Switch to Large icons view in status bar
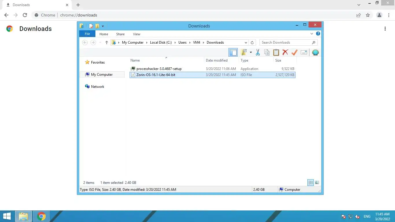The width and height of the screenshot is (395, 222). tap(317, 182)
